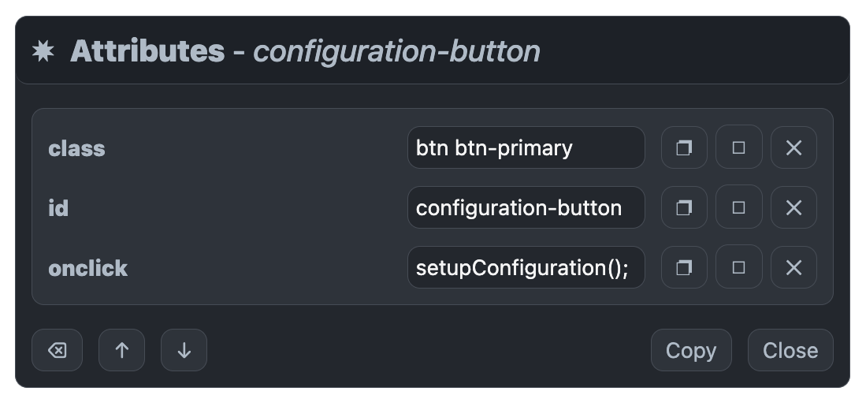Remove the class attribute with X icon
Viewport: 866px width, 406px height.
(x=794, y=147)
